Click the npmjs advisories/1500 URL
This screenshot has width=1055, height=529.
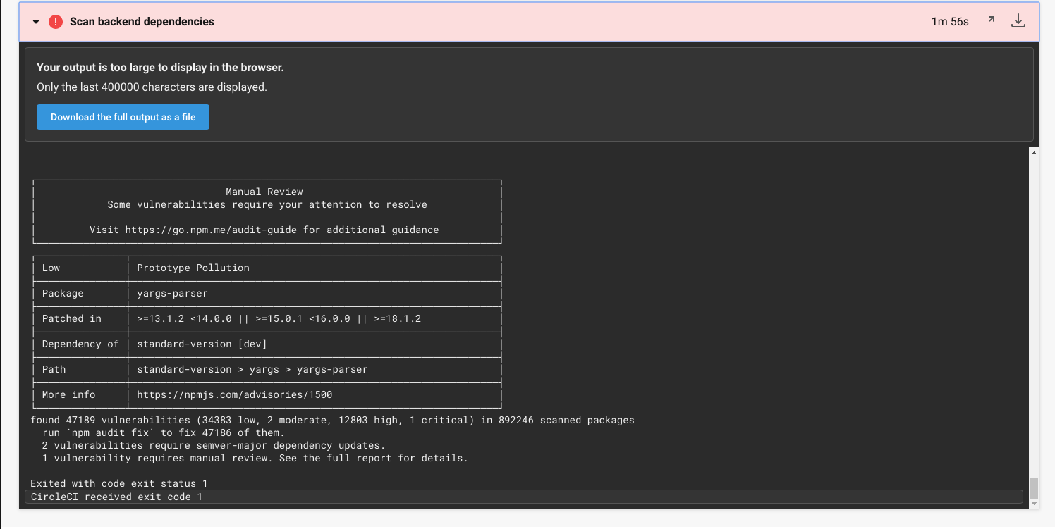(234, 394)
